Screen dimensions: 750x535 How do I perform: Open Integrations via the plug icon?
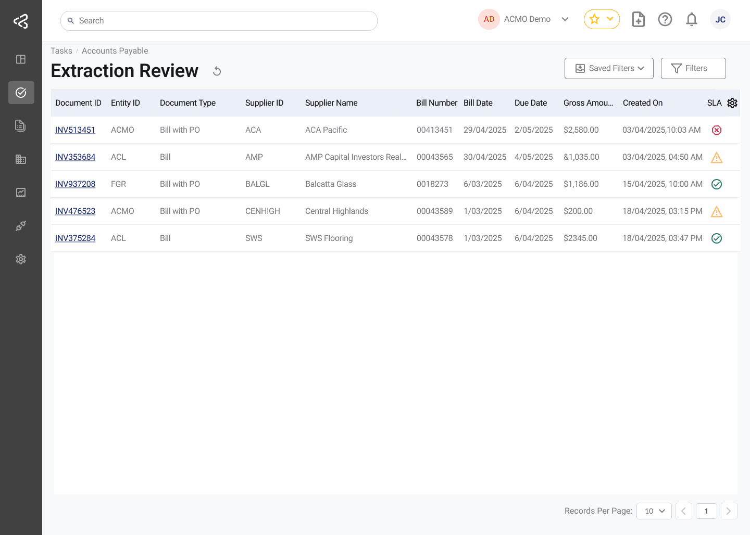tap(21, 226)
